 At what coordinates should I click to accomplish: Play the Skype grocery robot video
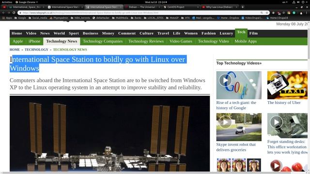point(239,127)
